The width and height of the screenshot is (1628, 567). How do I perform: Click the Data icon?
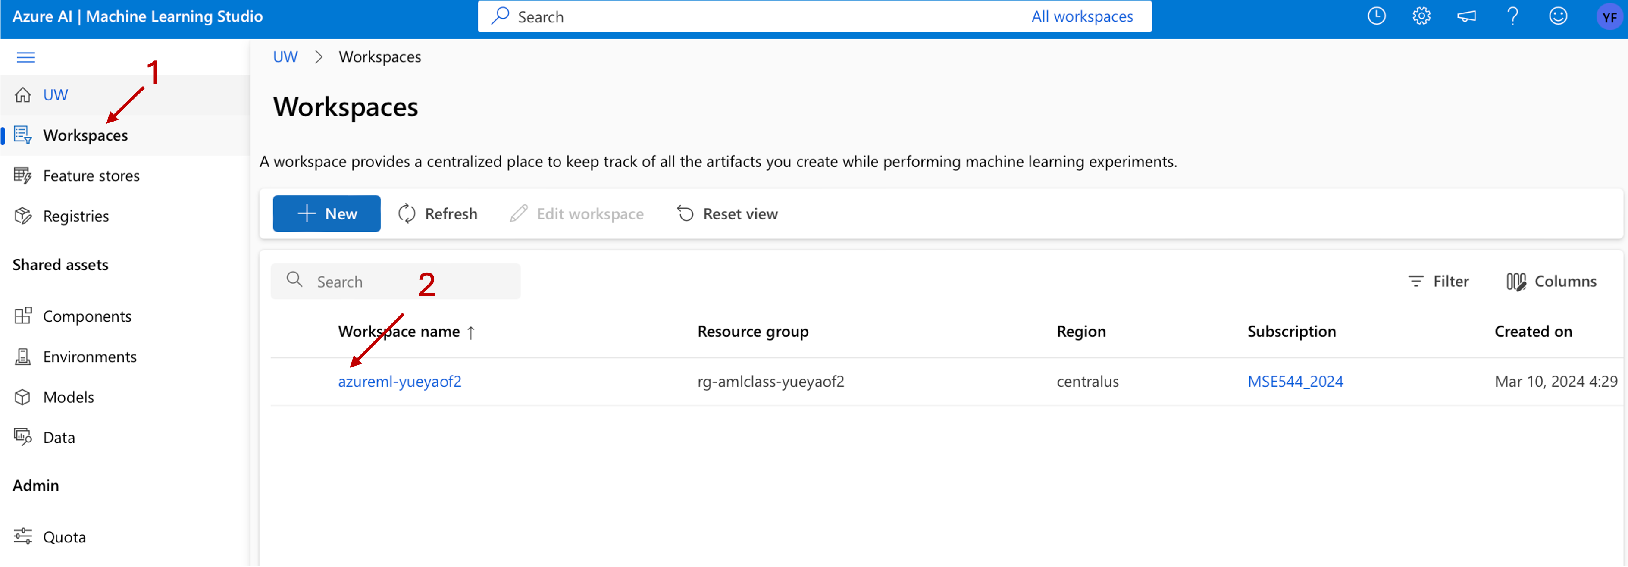click(x=23, y=437)
